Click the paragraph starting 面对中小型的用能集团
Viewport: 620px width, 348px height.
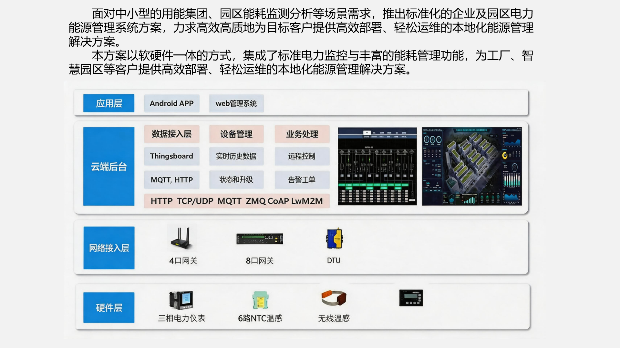pyautogui.click(x=301, y=28)
